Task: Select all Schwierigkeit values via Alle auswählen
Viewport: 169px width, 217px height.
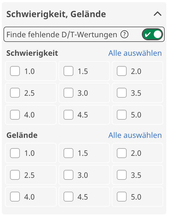Action: tap(135, 53)
